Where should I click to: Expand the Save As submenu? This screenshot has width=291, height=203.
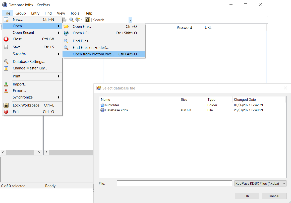32,54
